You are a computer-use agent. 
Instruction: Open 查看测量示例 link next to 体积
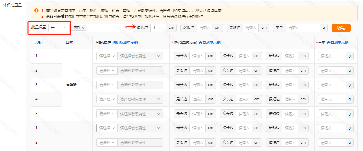pyautogui.click(x=209, y=43)
